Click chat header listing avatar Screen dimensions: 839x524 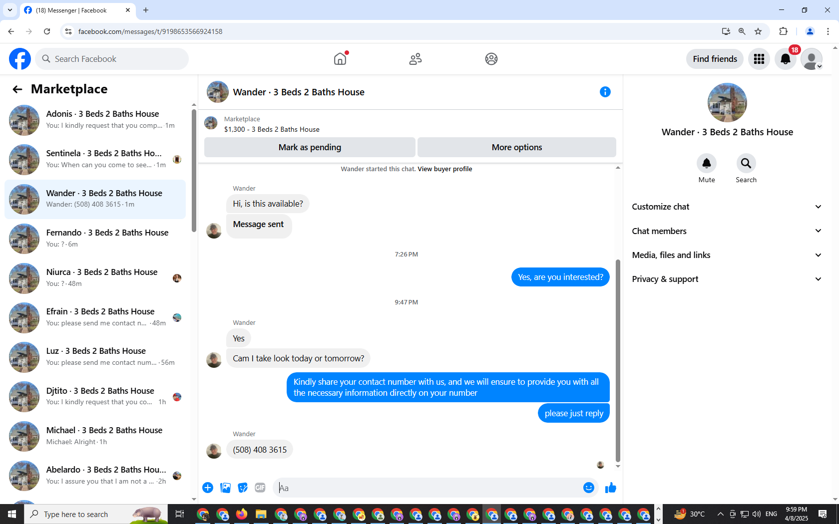pyautogui.click(x=218, y=92)
